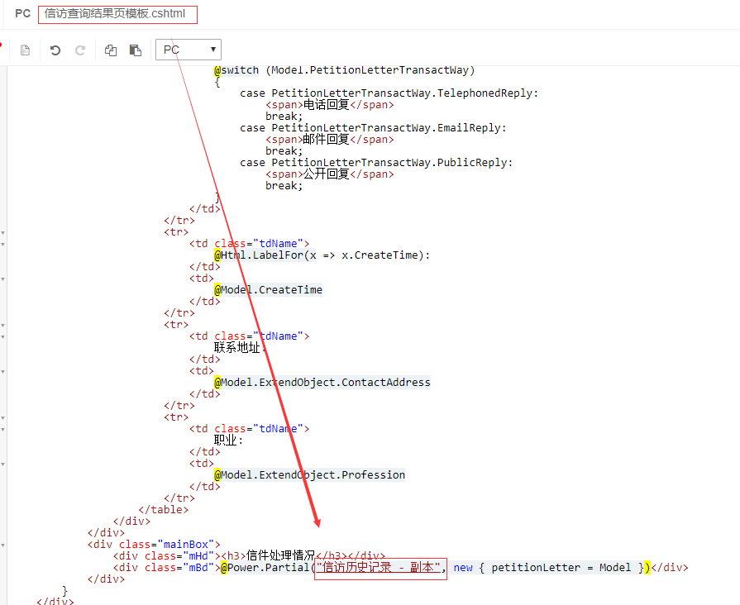
Task: Redo the reverted edit
Action: click(x=80, y=50)
